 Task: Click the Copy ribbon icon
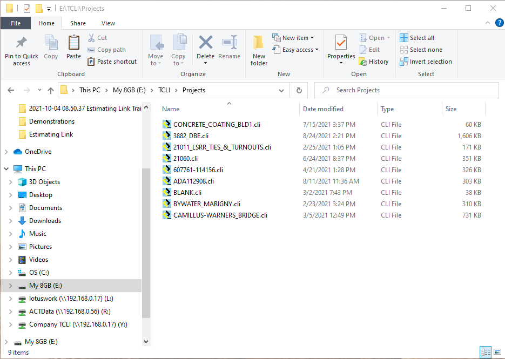pos(51,43)
